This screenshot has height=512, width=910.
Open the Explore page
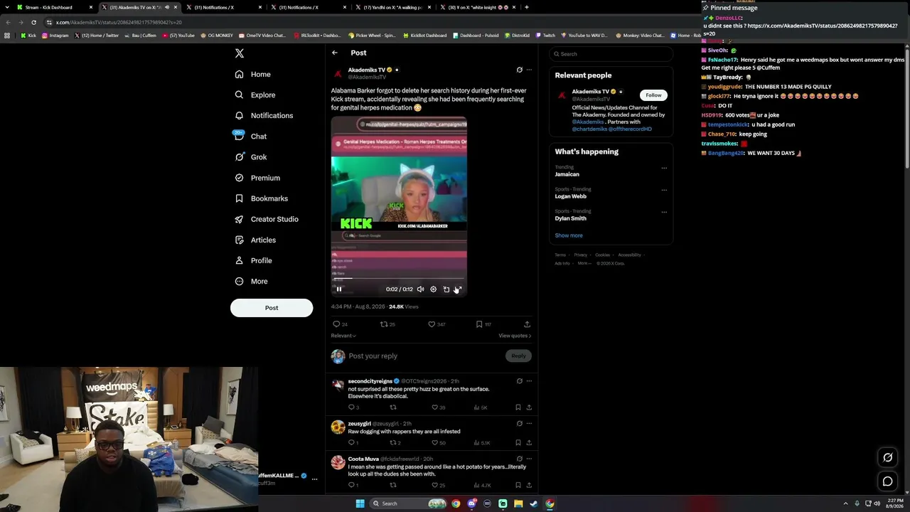255,95
